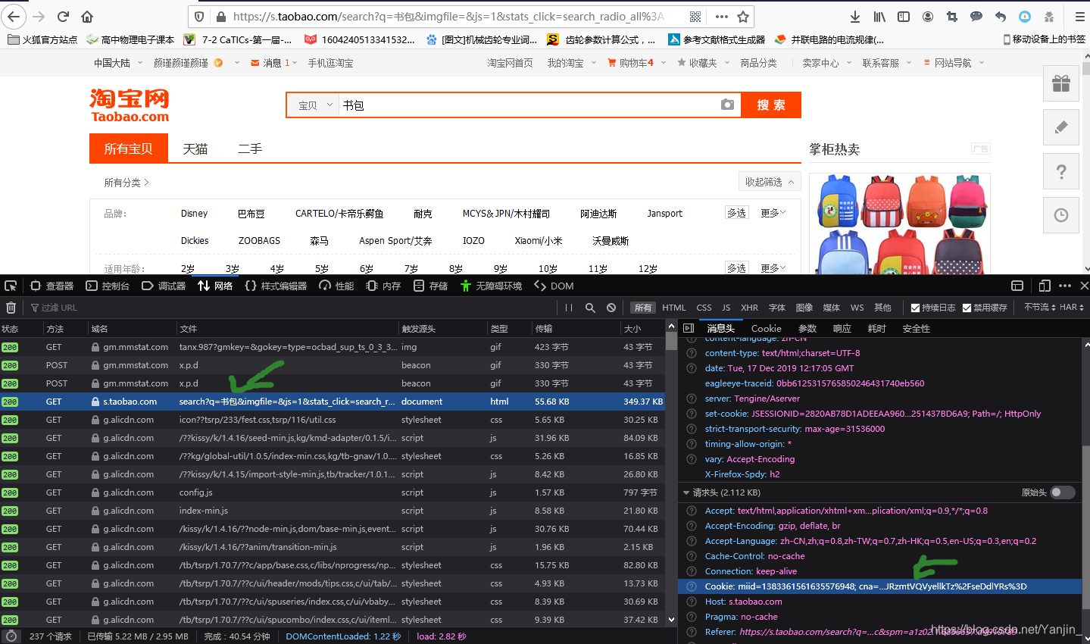Toggle the 持续日志 checkbox
1090x644 pixels.
(x=915, y=308)
